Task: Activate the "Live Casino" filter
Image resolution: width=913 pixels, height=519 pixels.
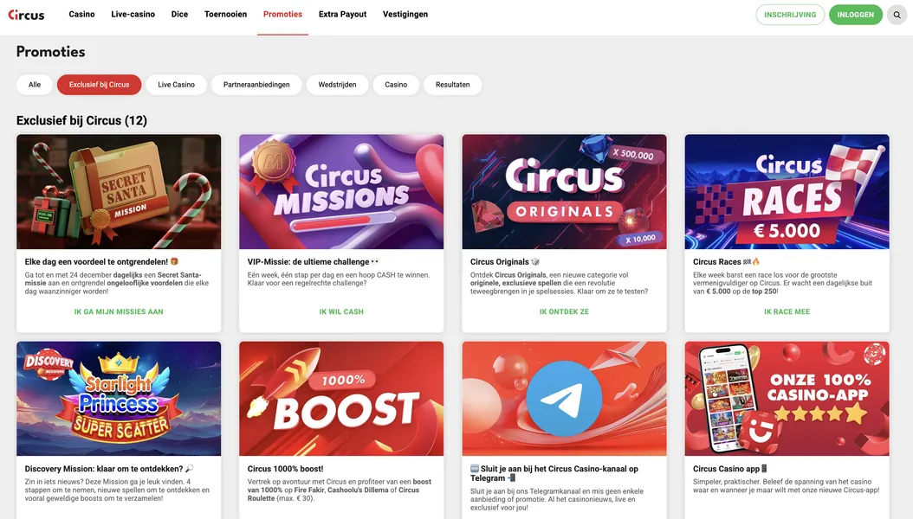Action: (x=176, y=84)
